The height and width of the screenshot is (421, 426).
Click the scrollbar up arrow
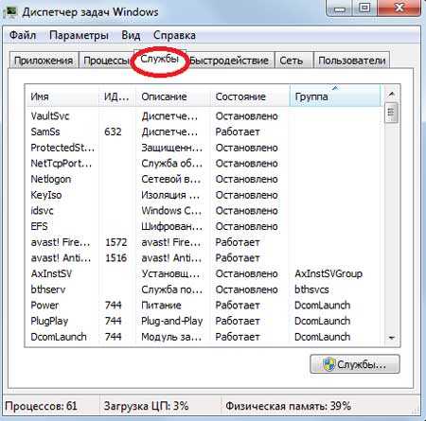391,94
